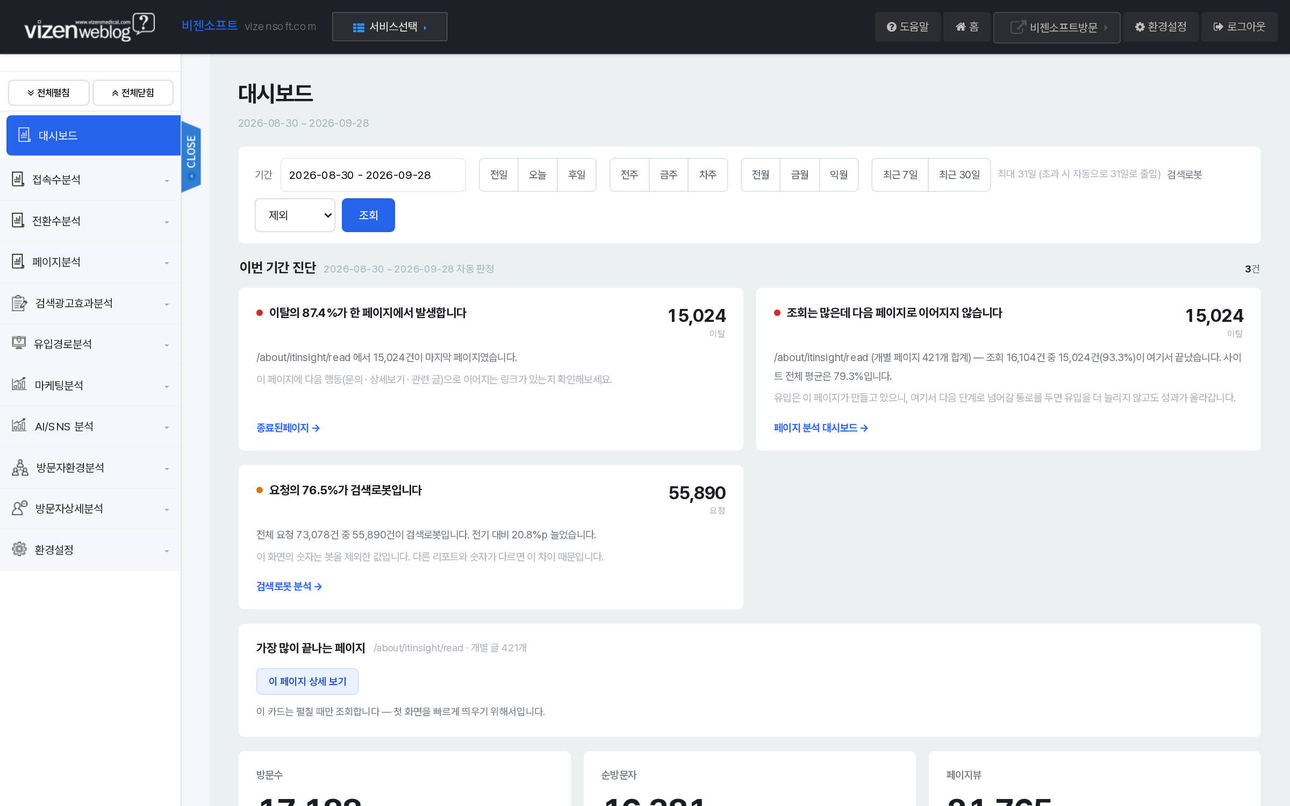Click the vizenweblog logo icon
Image resolution: width=1290 pixels, height=806 pixels.
tap(89, 27)
